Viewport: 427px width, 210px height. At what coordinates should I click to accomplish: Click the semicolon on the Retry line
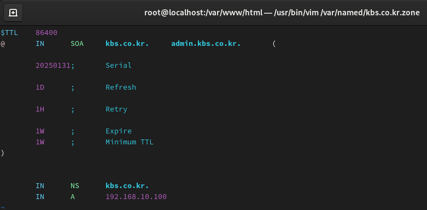coord(73,110)
